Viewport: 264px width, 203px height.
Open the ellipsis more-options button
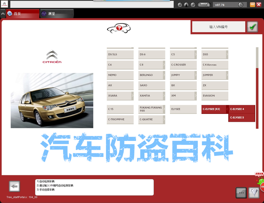pos(241,193)
